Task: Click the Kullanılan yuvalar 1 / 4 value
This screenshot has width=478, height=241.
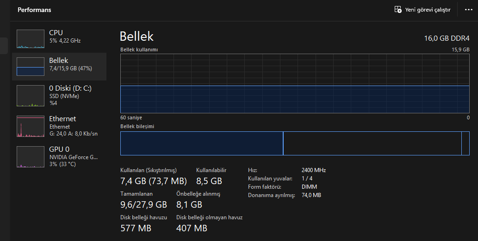Action: [307, 179]
